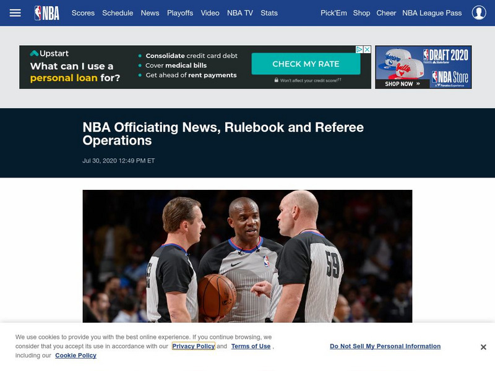Image resolution: width=495 pixels, height=371 pixels.
Task: Open the hamburger navigation menu
Action: pyautogui.click(x=15, y=13)
